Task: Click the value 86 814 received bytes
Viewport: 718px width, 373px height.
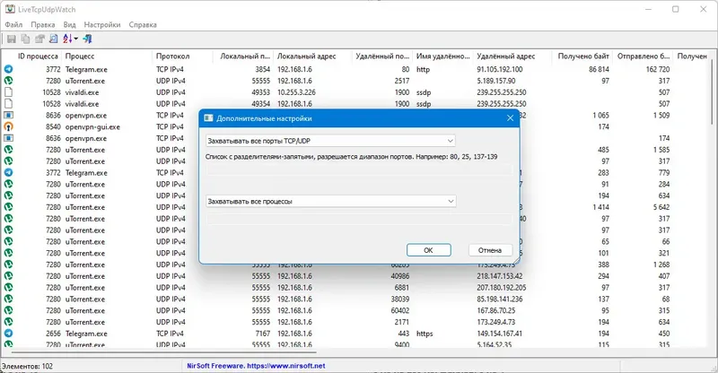Action: [599, 69]
